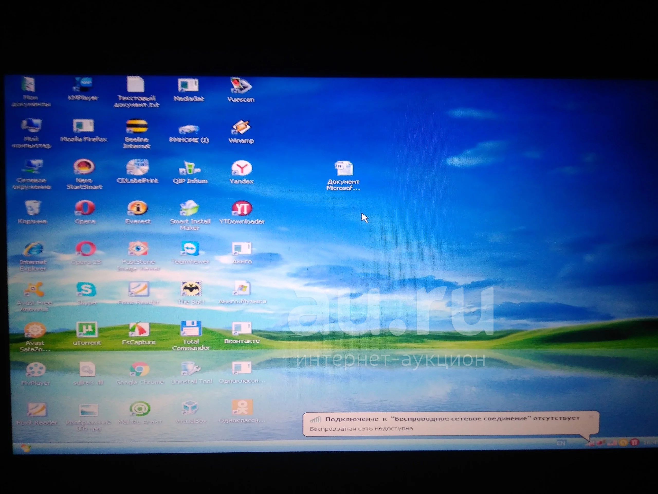Viewport: 658px width, 494px height.
Task: Open the Uninstall Tool shortcut
Action: (x=191, y=372)
